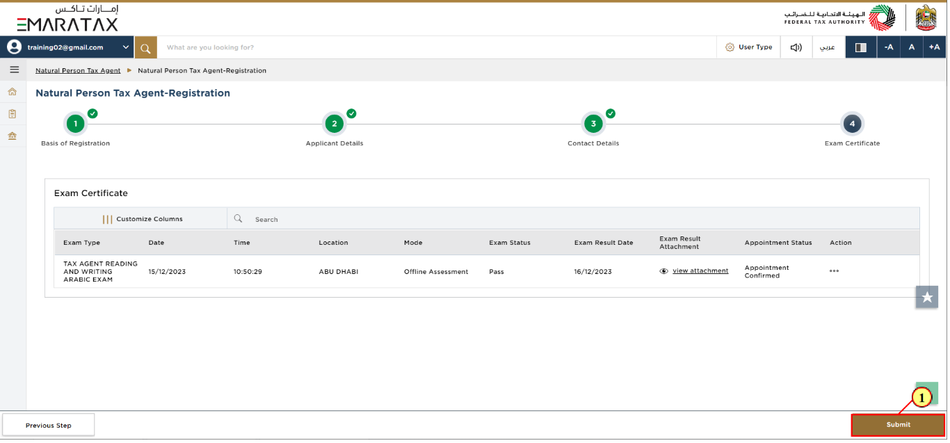Select the 'TAX AGENT READING AND WRITING ARABIC EXAM' cell

(x=100, y=271)
